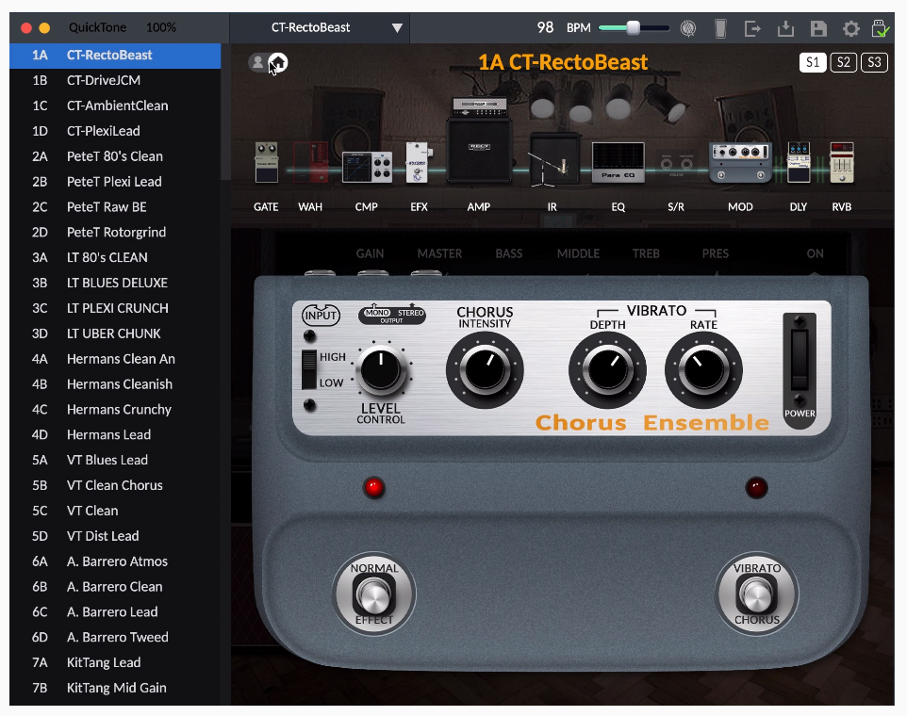907x716 pixels.
Task: Select the EFX pedal block
Action: [x=418, y=162]
